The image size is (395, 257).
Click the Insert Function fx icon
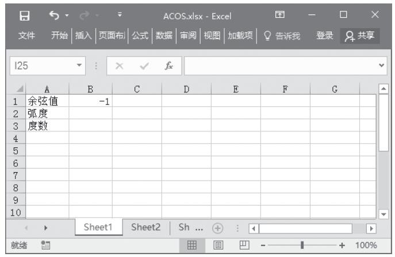pos(169,67)
